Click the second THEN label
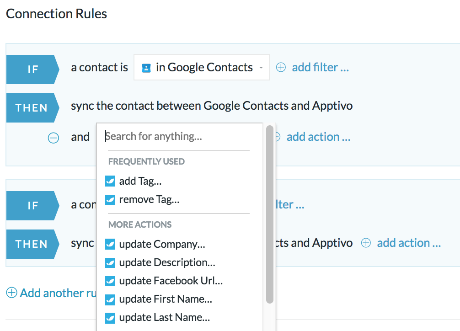 click(x=32, y=244)
